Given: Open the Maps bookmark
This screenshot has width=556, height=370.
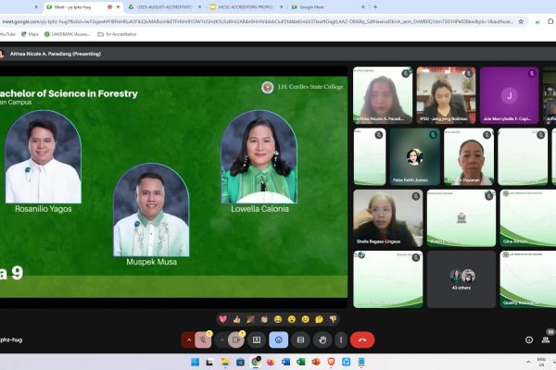Looking at the screenshot, I should [31, 34].
